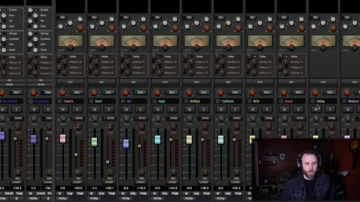Click spill on the Keys strip
Screen dimensions: 360x202
(x=165, y=82)
